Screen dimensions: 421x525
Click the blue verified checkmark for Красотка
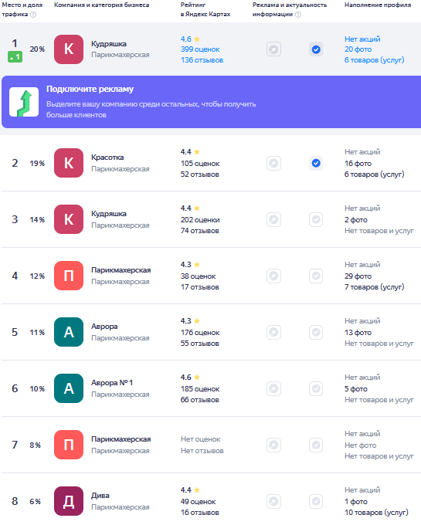(x=316, y=164)
